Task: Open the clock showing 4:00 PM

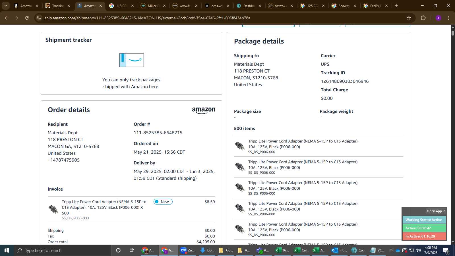Action: click(431, 250)
